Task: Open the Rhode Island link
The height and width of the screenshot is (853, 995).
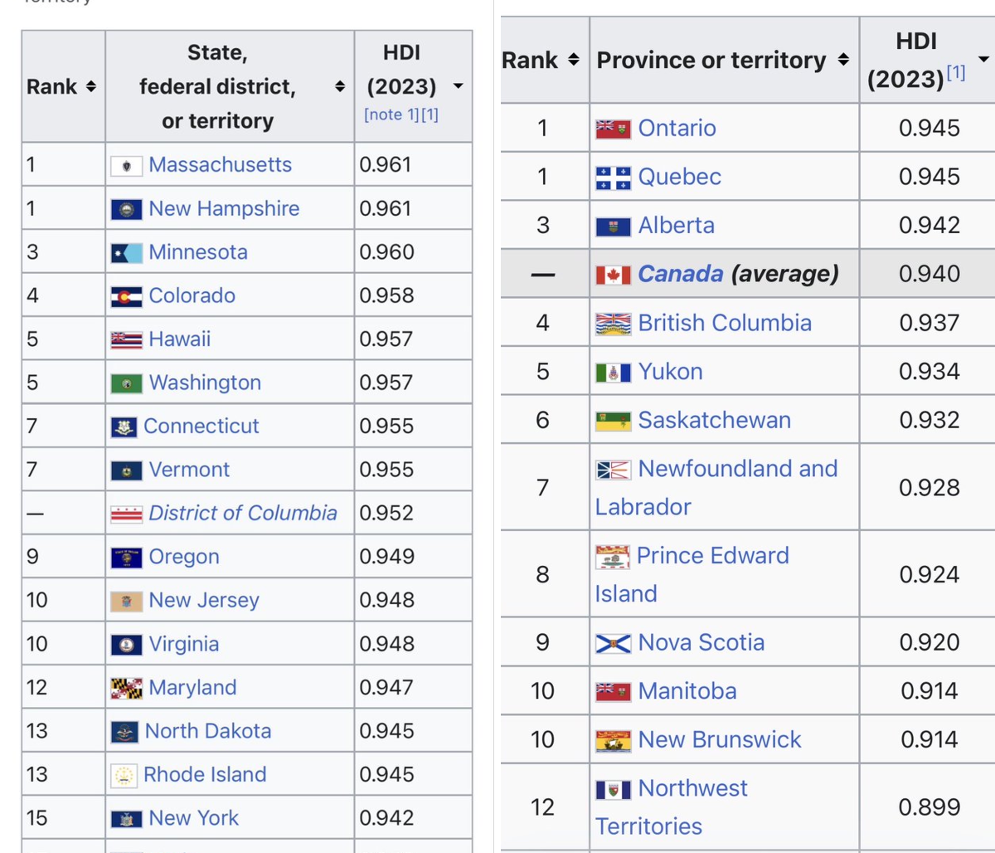Action: (x=205, y=774)
